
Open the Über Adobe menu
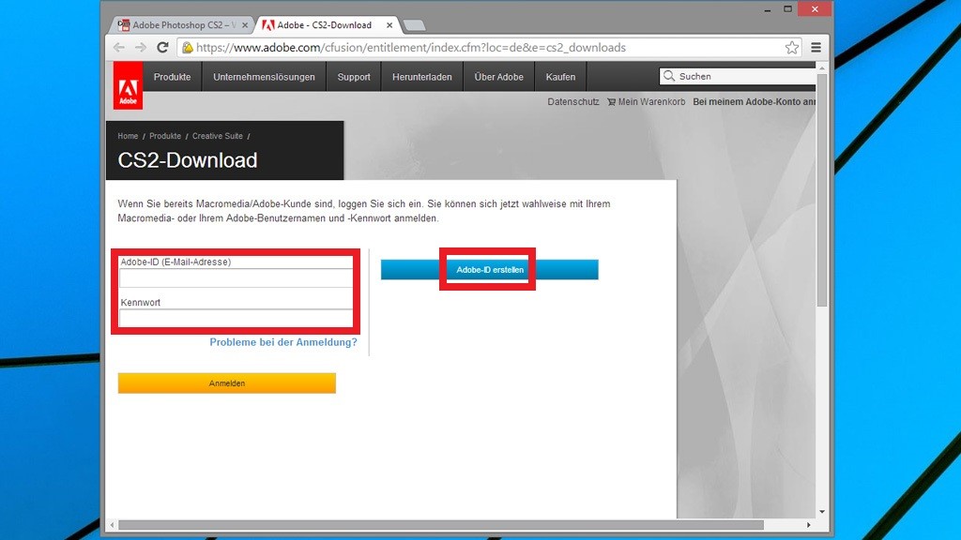coord(499,77)
